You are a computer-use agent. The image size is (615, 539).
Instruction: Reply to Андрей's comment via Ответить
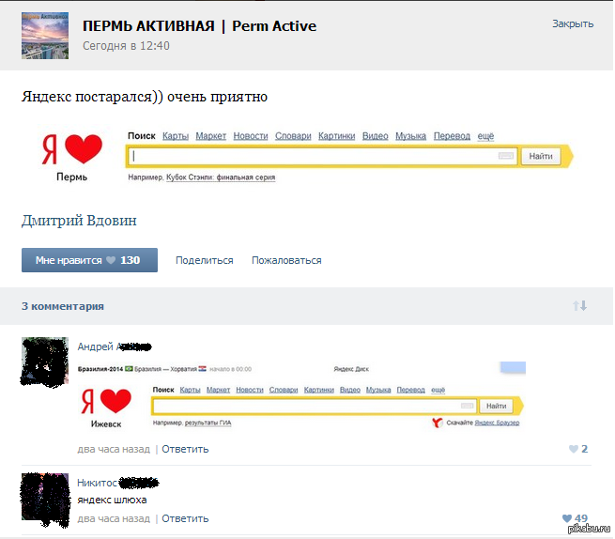185,449
